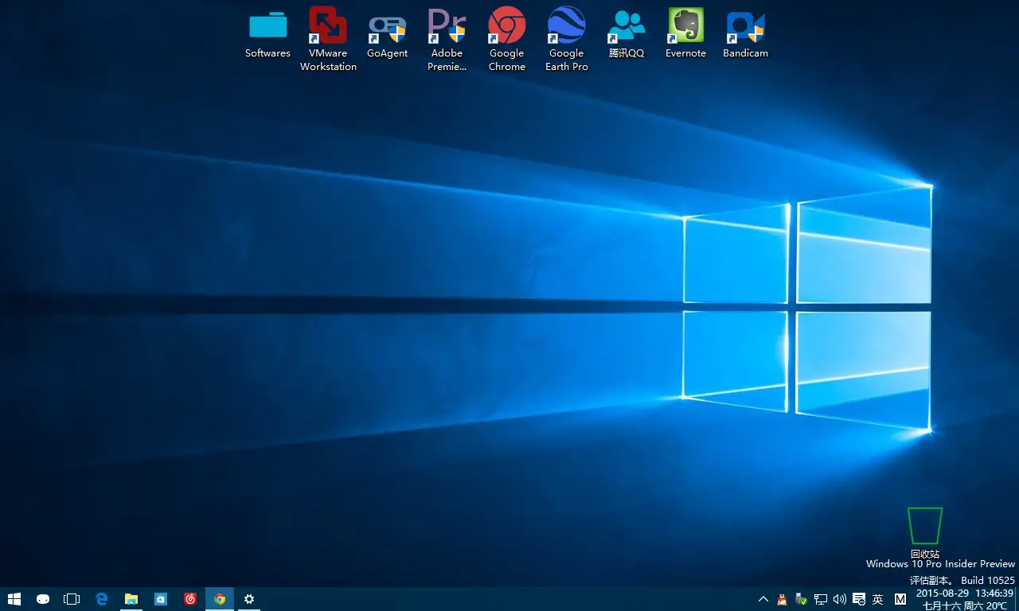This screenshot has height=611, width=1019.
Task: Select the 腾讯QQ desktop shortcut
Action: click(627, 33)
